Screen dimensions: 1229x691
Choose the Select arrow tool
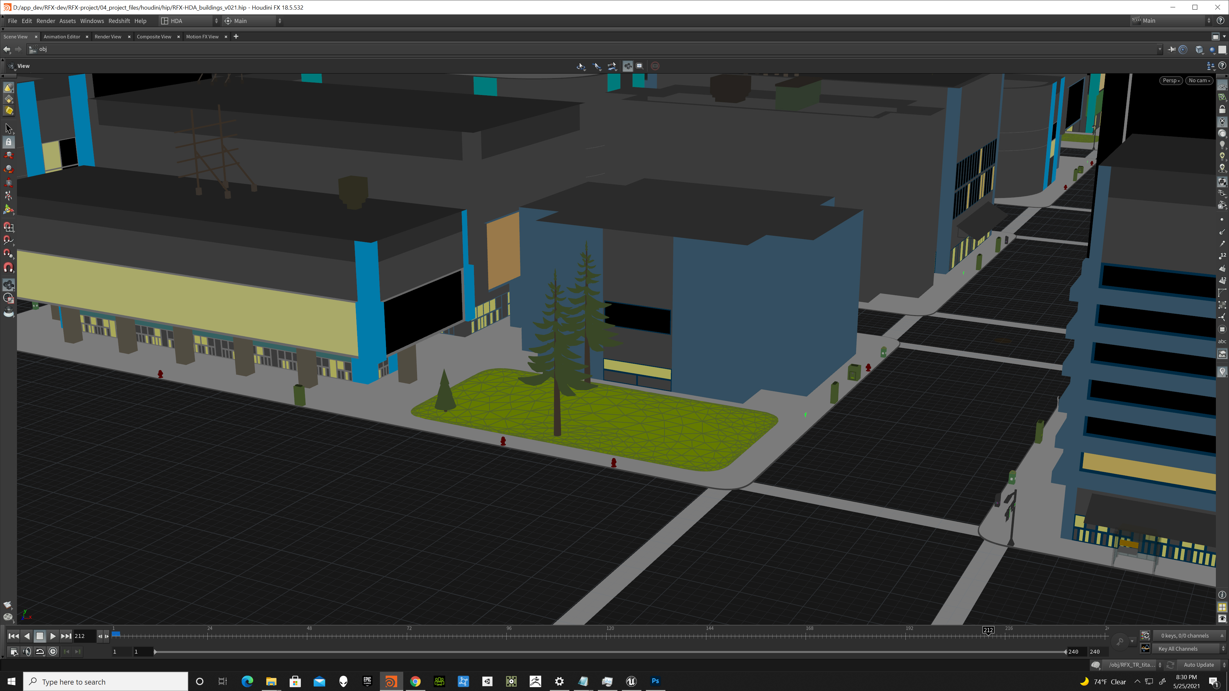(9, 128)
